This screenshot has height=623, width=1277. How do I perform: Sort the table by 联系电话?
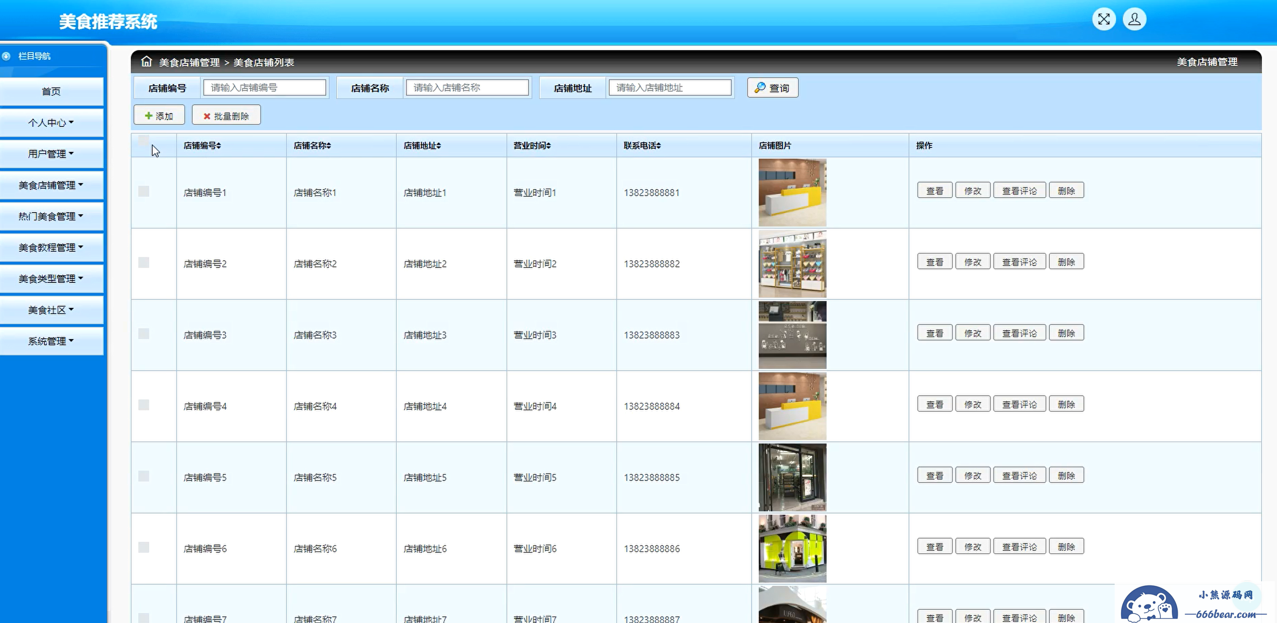click(643, 145)
